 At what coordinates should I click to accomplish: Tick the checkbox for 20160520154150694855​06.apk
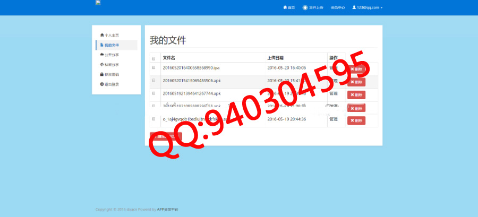coord(153,81)
